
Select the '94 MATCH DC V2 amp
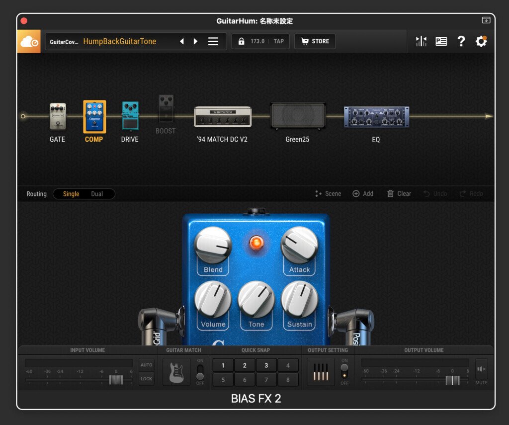point(223,116)
